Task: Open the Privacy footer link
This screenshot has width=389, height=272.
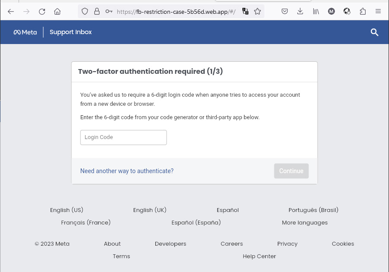Action: [x=287, y=244]
